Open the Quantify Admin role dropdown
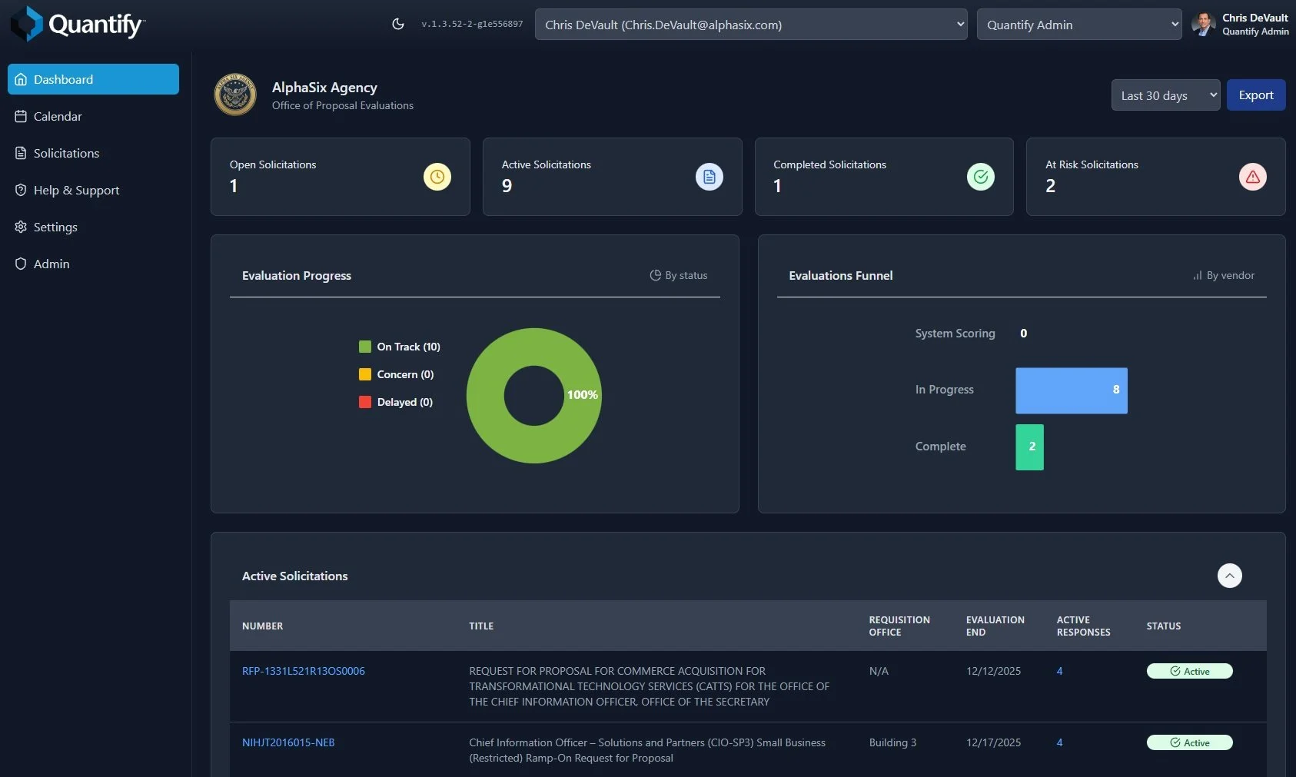 (x=1079, y=25)
